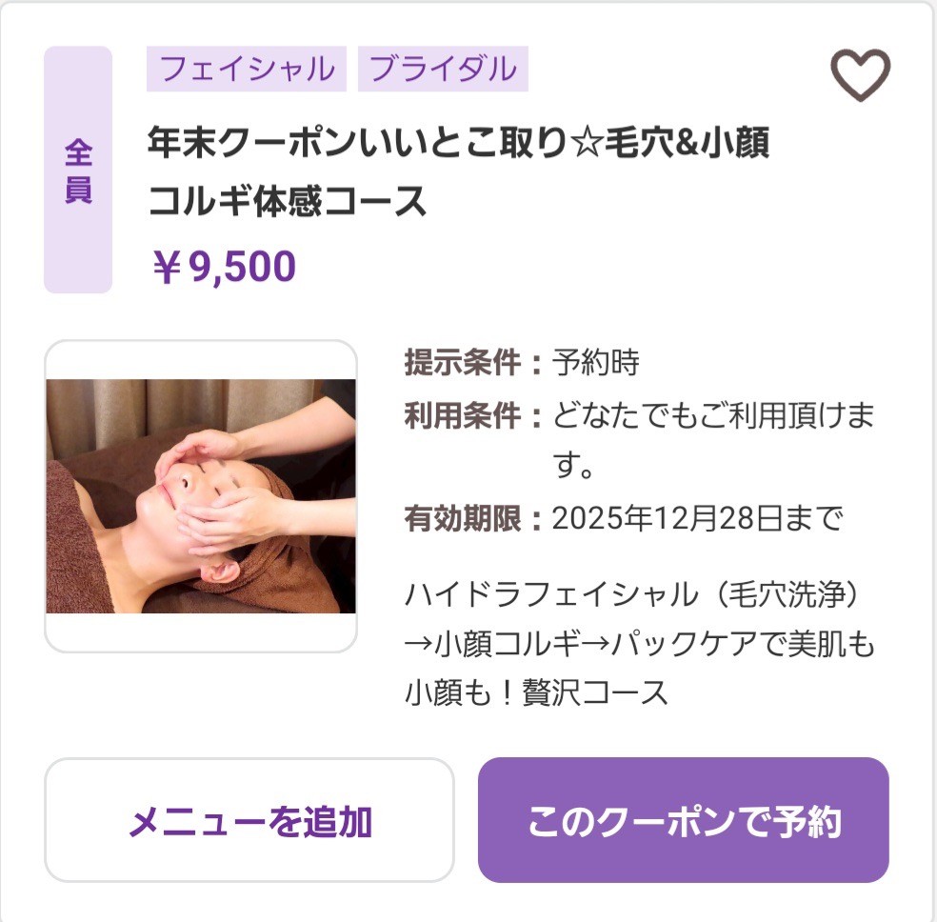Viewport: 937px width, 922px height.
Task: Book with the このクーポンで予約 button
Action: pos(683,821)
